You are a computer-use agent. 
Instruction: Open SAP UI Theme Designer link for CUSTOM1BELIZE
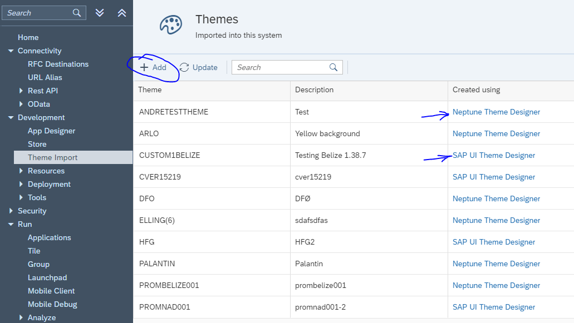coord(494,155)
